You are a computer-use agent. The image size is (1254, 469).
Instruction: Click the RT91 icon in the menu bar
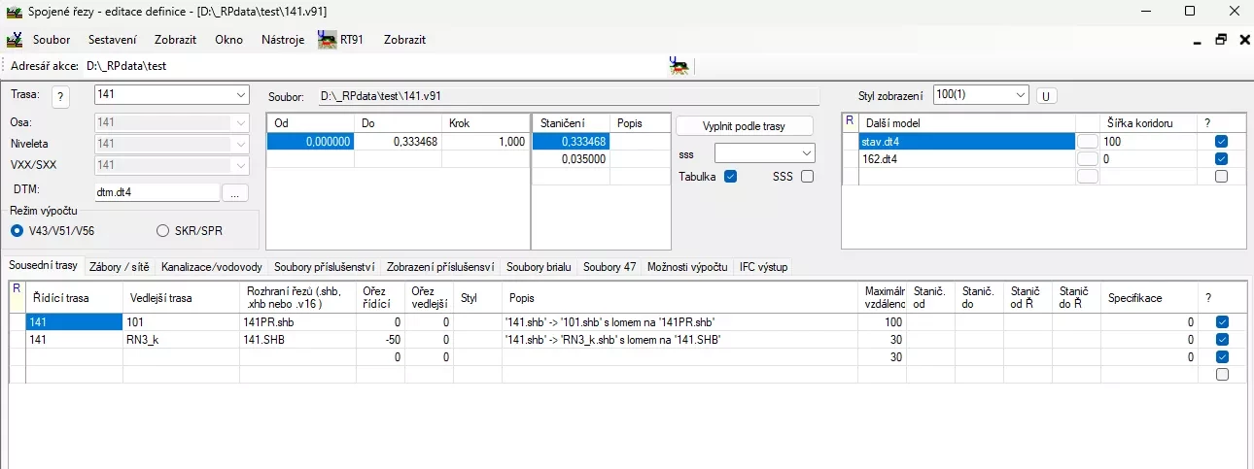[x=328, y=40]
